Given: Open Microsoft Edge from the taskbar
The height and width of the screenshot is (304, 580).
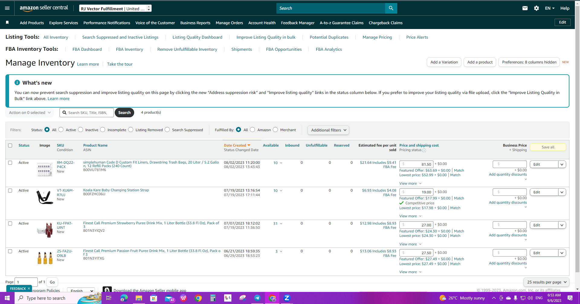Looking at the screenshot, I should point(124,298).
